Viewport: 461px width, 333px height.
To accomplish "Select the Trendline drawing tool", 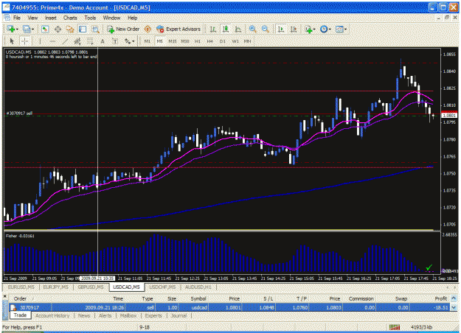I will coord(65,41).
